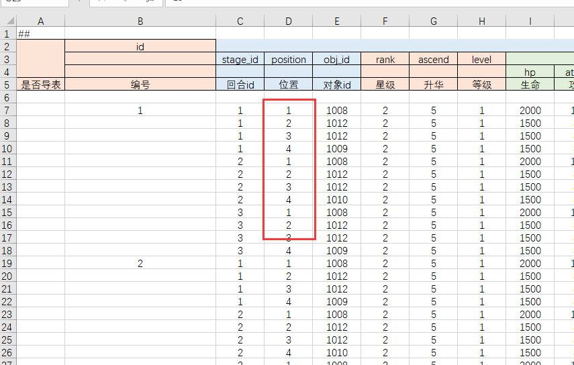Select entire row 7 via row header
Screen dimensions: 574x365
click(7, 110)
